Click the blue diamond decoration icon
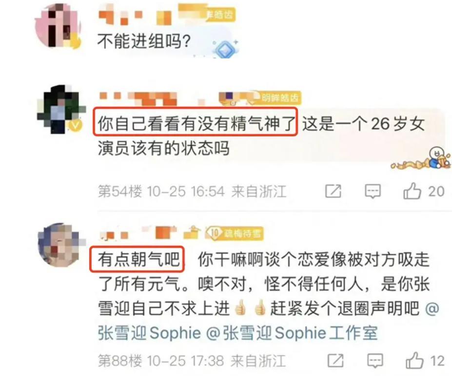 225,49
